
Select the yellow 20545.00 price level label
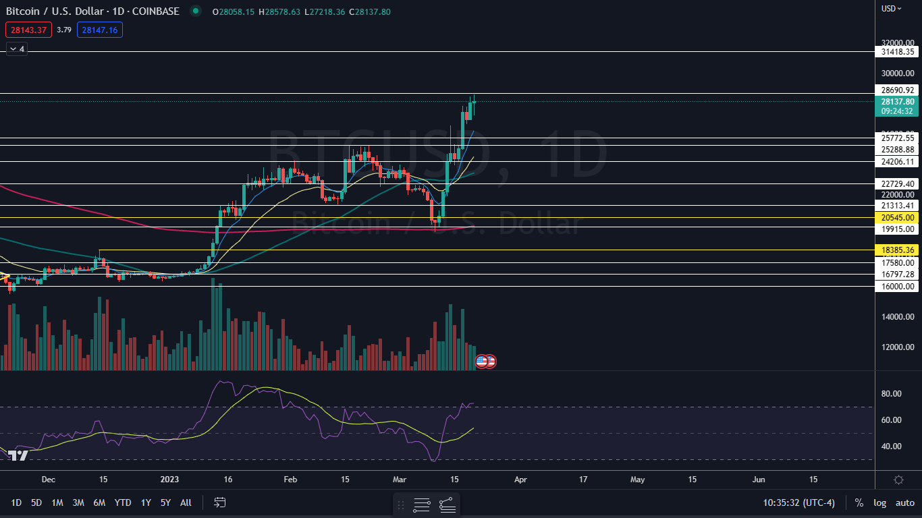898,217
